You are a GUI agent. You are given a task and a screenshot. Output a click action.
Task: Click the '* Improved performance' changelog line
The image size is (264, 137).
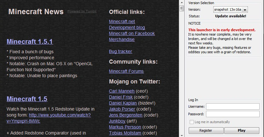(x=31, y=58)
